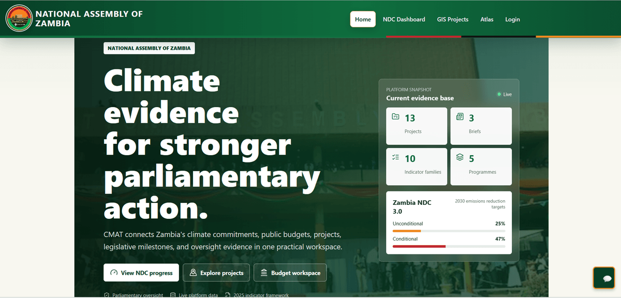Screen dimensions: 621x298
Task: Click the View NDC progress button
Action: 141,273
